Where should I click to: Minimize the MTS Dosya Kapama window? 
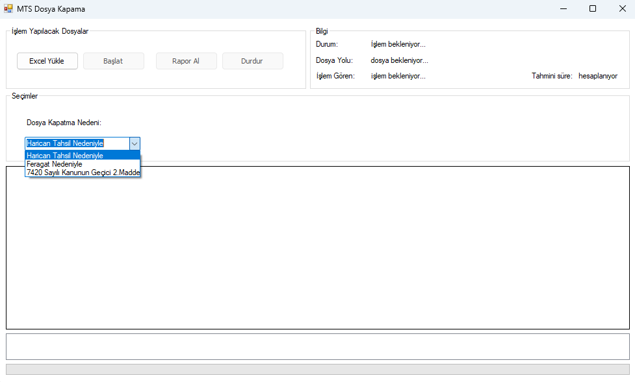click(x=564, y=8)
